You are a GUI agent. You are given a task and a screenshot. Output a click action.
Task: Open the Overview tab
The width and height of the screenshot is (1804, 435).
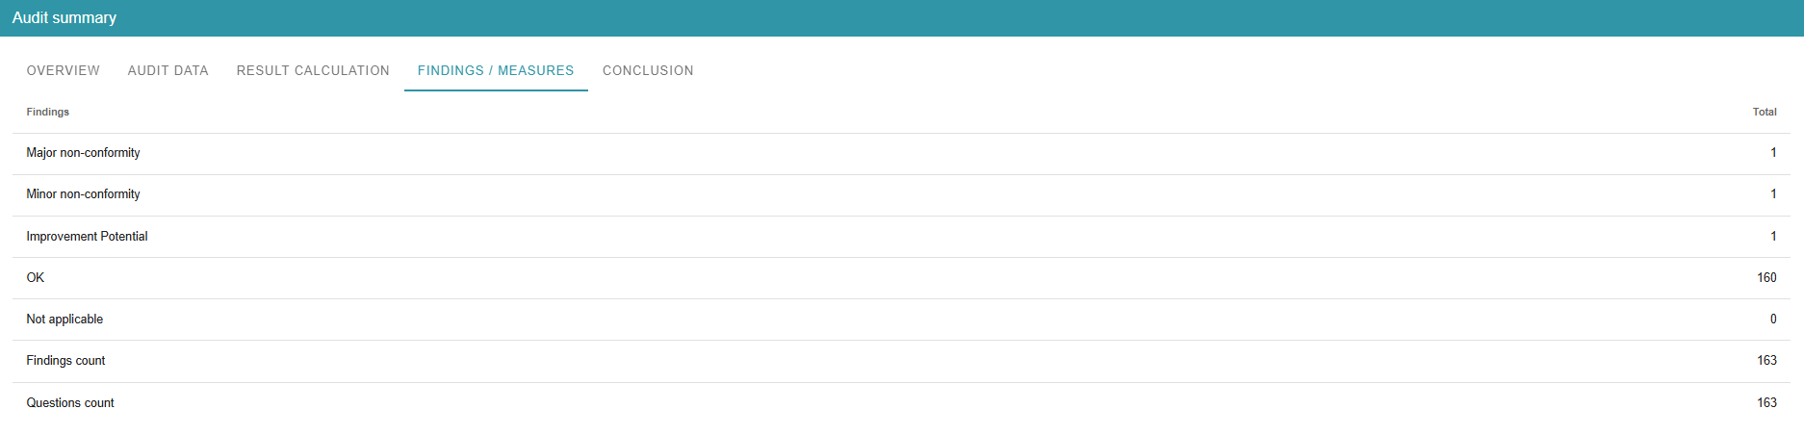pyautogui.click(x=63, y=70)
